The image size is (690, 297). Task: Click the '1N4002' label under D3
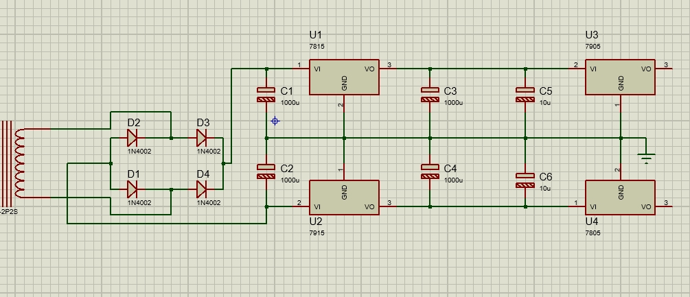(209, 151)
